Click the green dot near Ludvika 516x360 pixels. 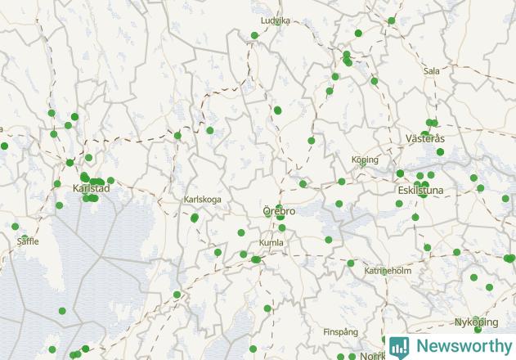pyautogui.click(x=254, y=35)
